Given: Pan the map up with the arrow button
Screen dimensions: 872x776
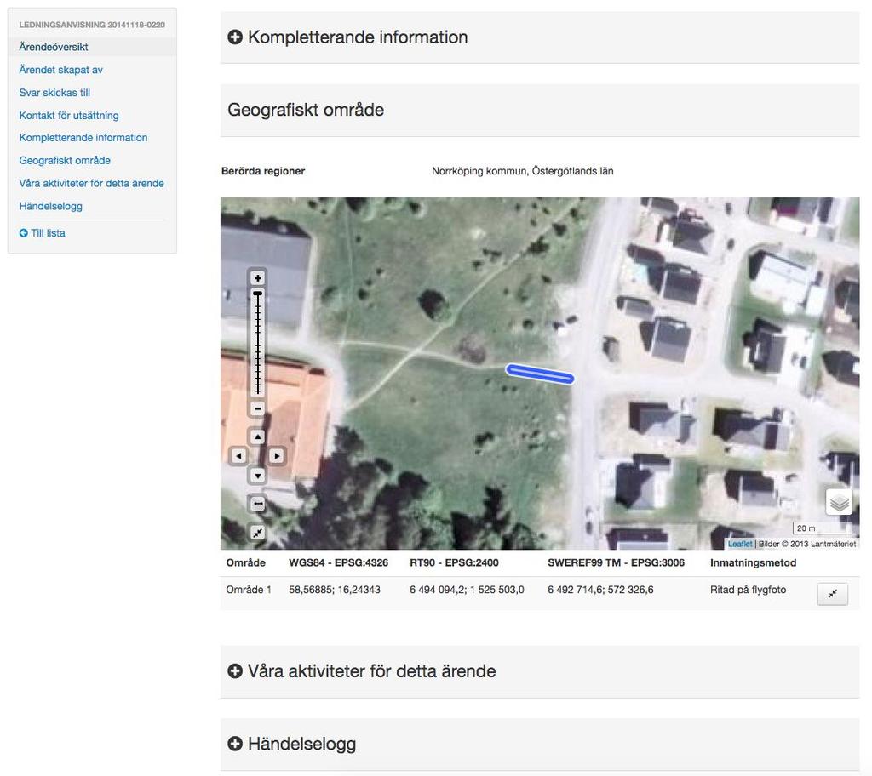Looking at the screenshot, I should (257, 436).
